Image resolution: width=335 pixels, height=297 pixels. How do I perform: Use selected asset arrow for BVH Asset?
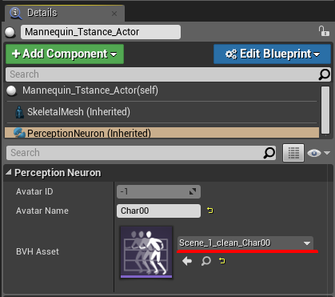(x=187, y=261)
